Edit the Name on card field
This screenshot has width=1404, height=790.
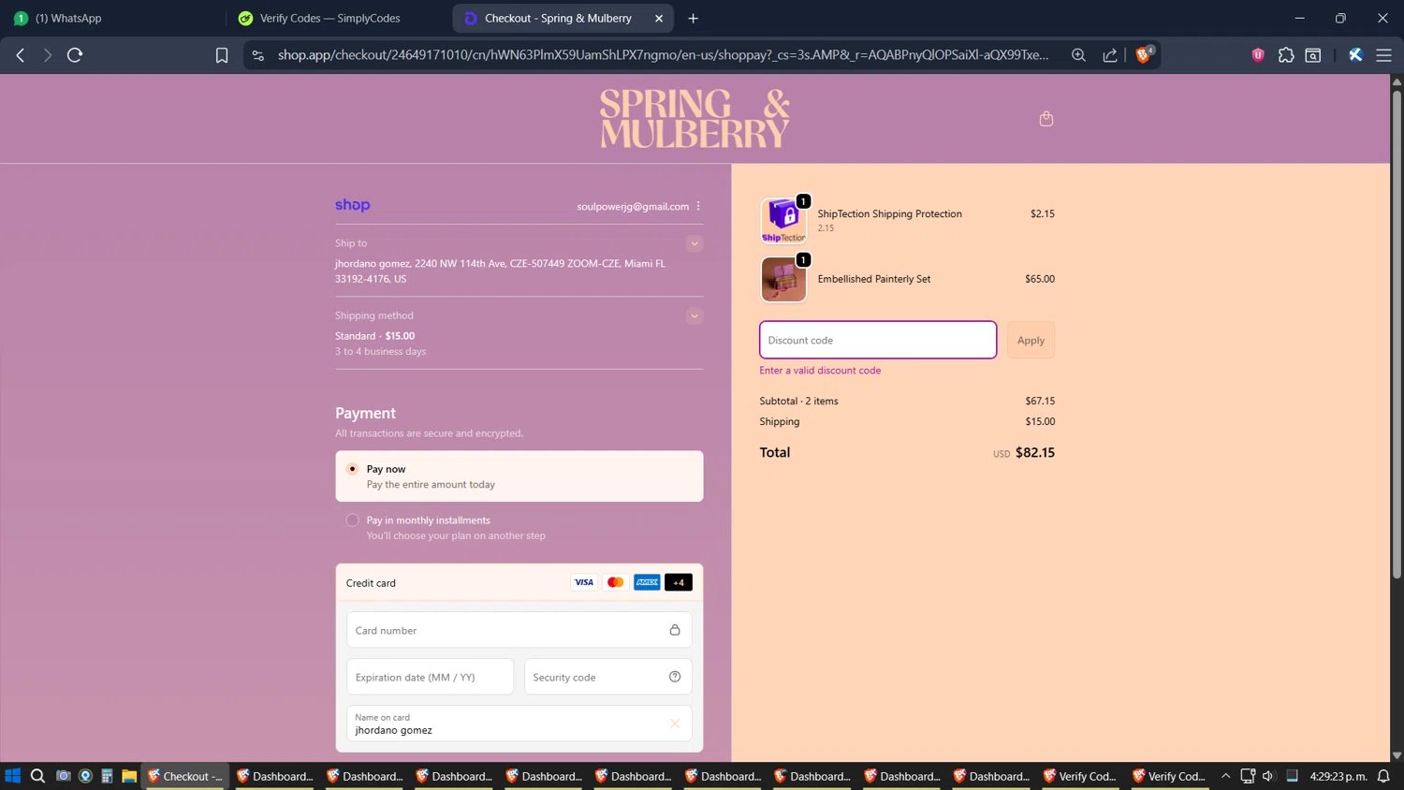tap(519, 724)
